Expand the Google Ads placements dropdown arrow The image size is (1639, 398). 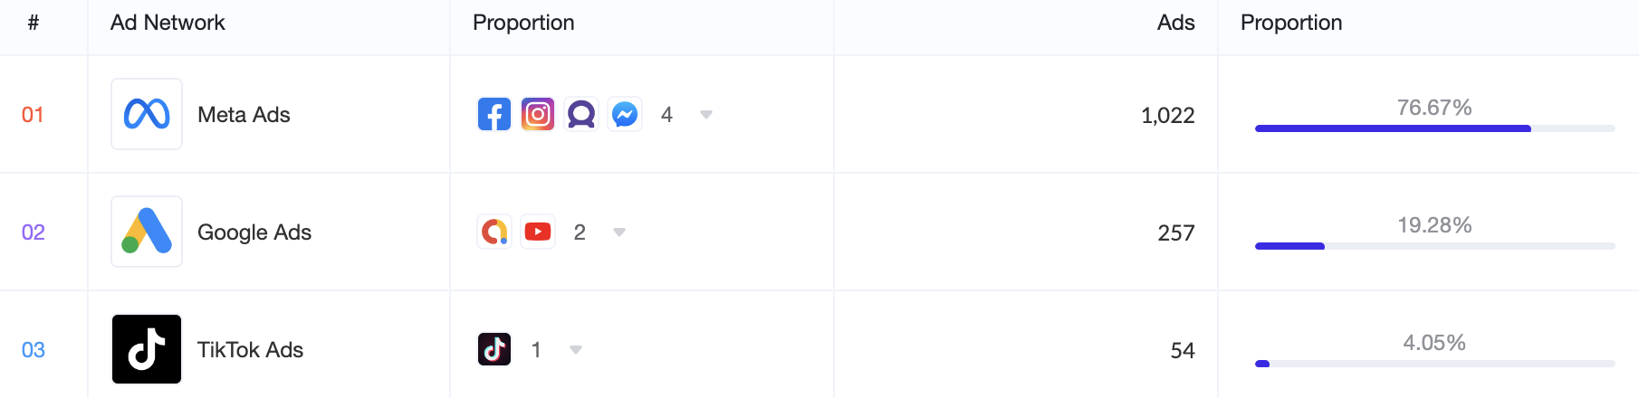[619, 232]
